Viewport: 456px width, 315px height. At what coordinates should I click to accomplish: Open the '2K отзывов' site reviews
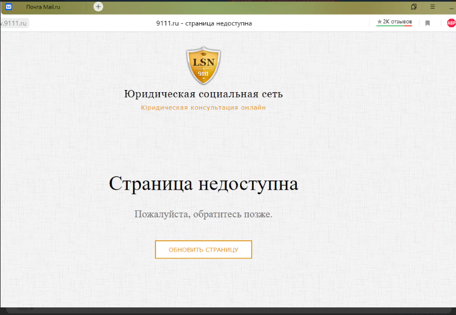click(397, 22)
